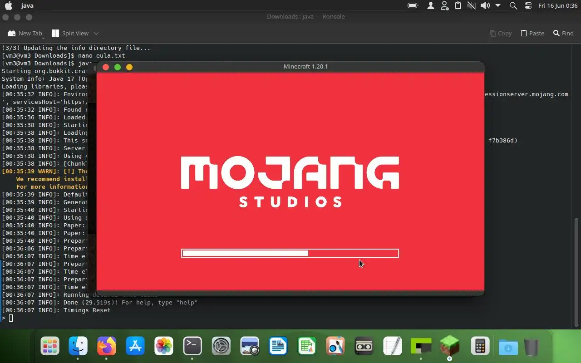Image resolution: width=581 pixels, height=363 pixels.
Task: Open the search magnifier in top bar
Action: tap(513, 5)
